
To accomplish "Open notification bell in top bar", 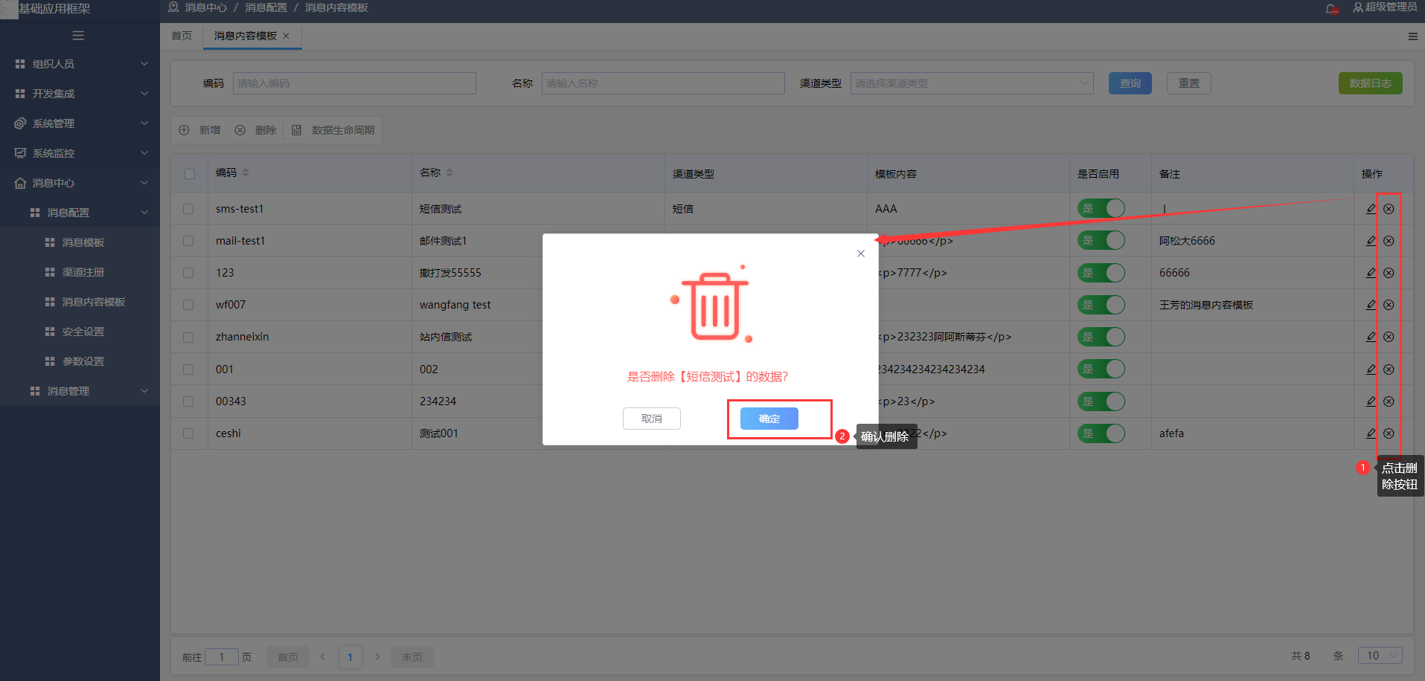I will point(1331,8).
